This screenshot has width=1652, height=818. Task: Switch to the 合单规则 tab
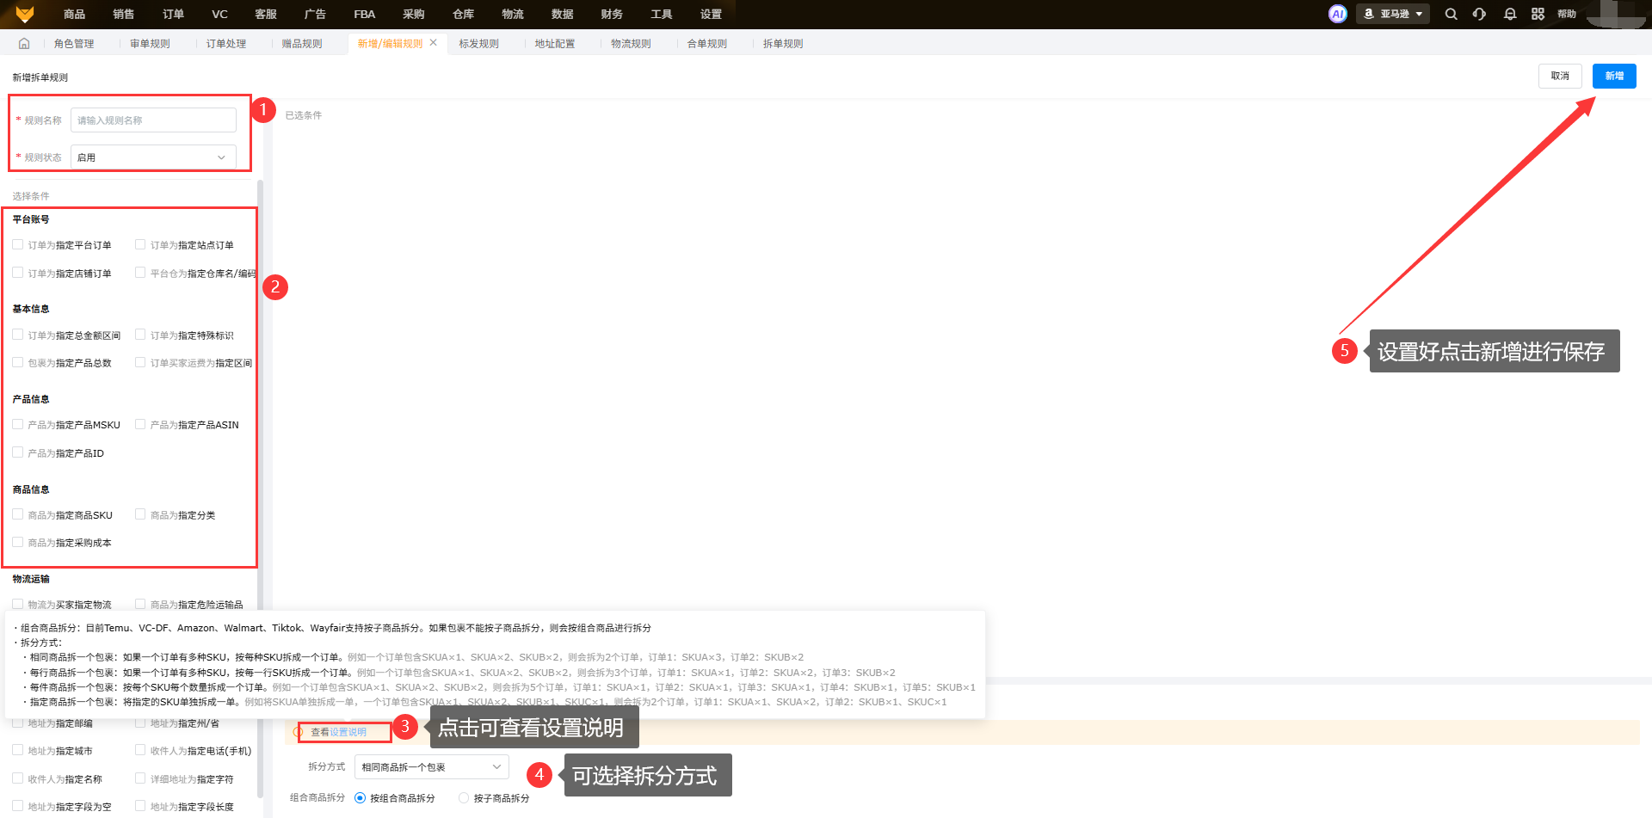pyautogui.click(x=706, y=43)
